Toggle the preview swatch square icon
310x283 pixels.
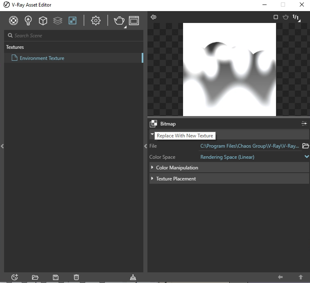(x=276, y=17)
